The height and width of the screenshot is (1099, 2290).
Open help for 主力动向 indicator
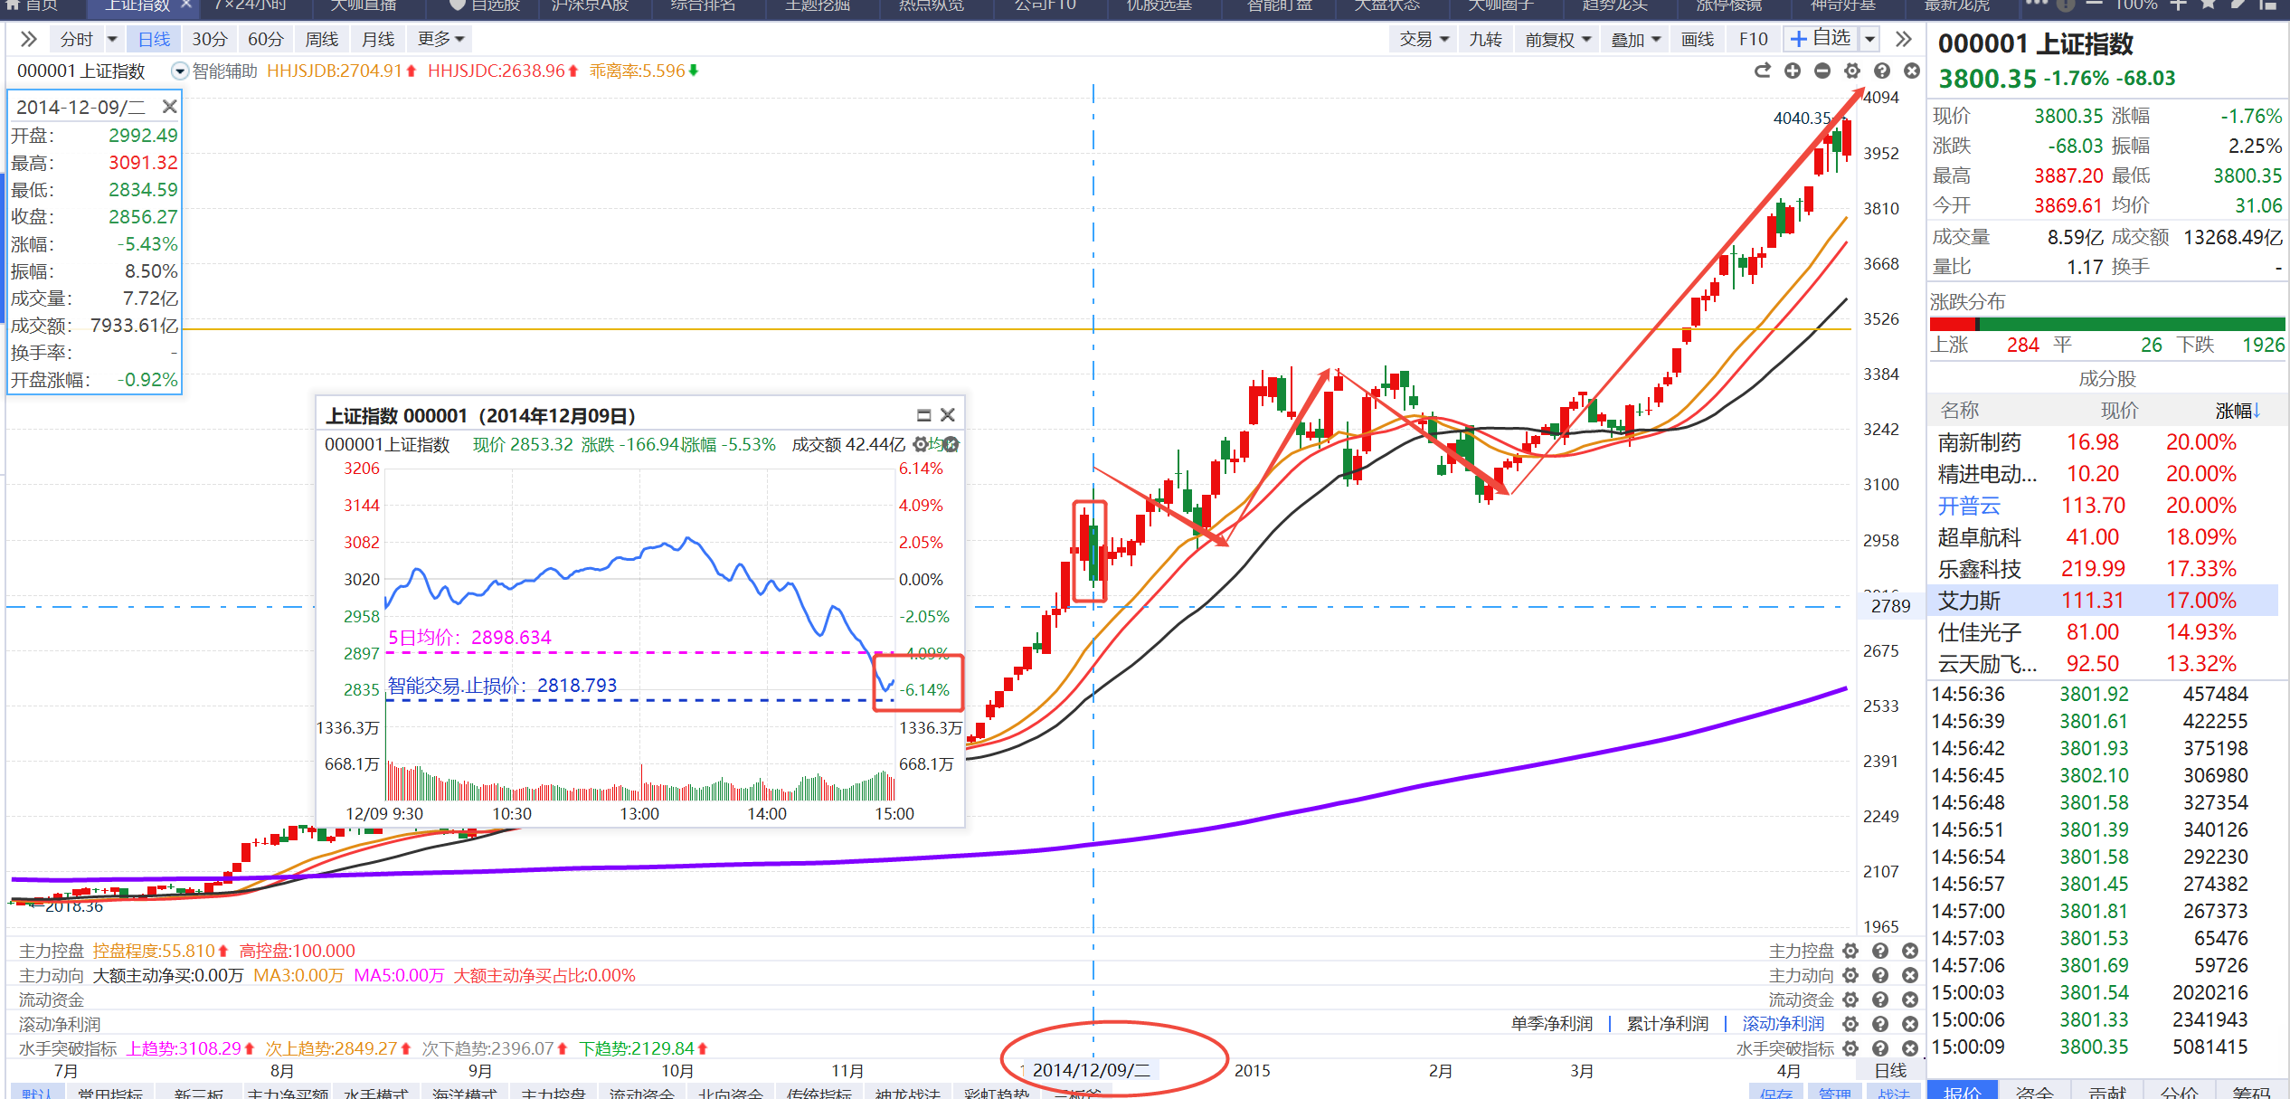(x=1880, y=975)
